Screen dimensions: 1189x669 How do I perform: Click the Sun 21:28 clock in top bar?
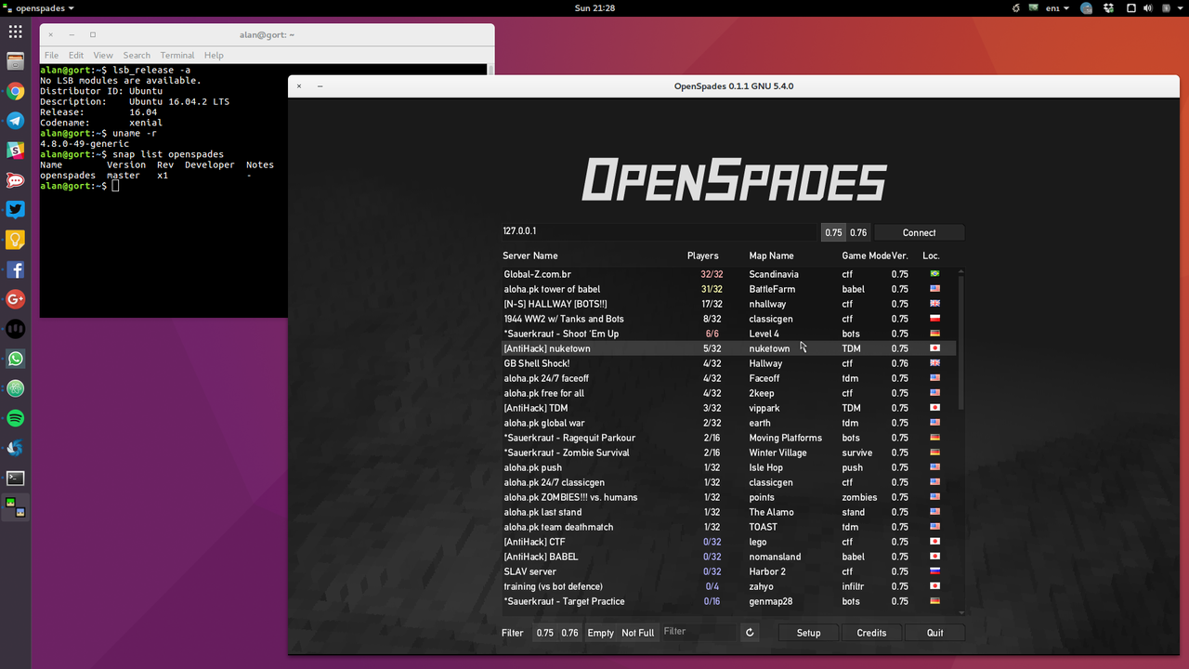point(594,8)
